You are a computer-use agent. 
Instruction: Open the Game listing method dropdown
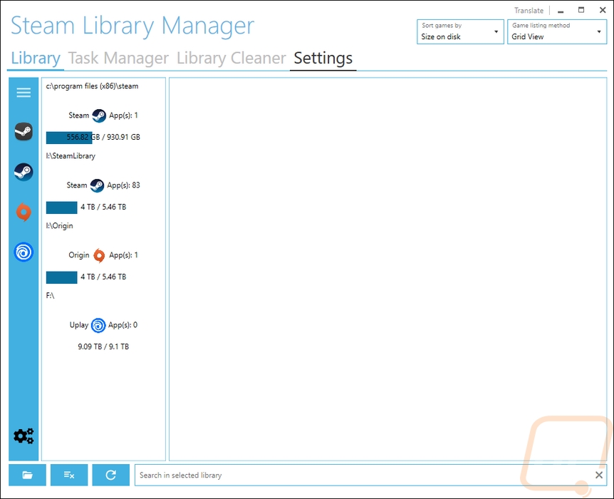pos(557,32)
